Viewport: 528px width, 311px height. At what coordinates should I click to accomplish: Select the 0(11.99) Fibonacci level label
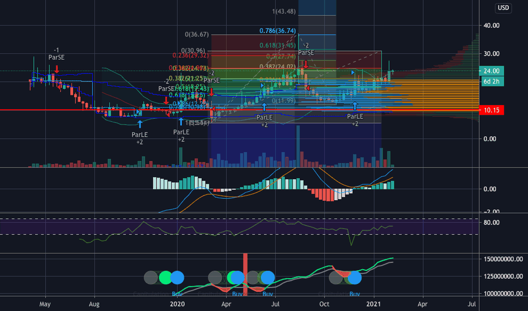[x=284, y=101]
